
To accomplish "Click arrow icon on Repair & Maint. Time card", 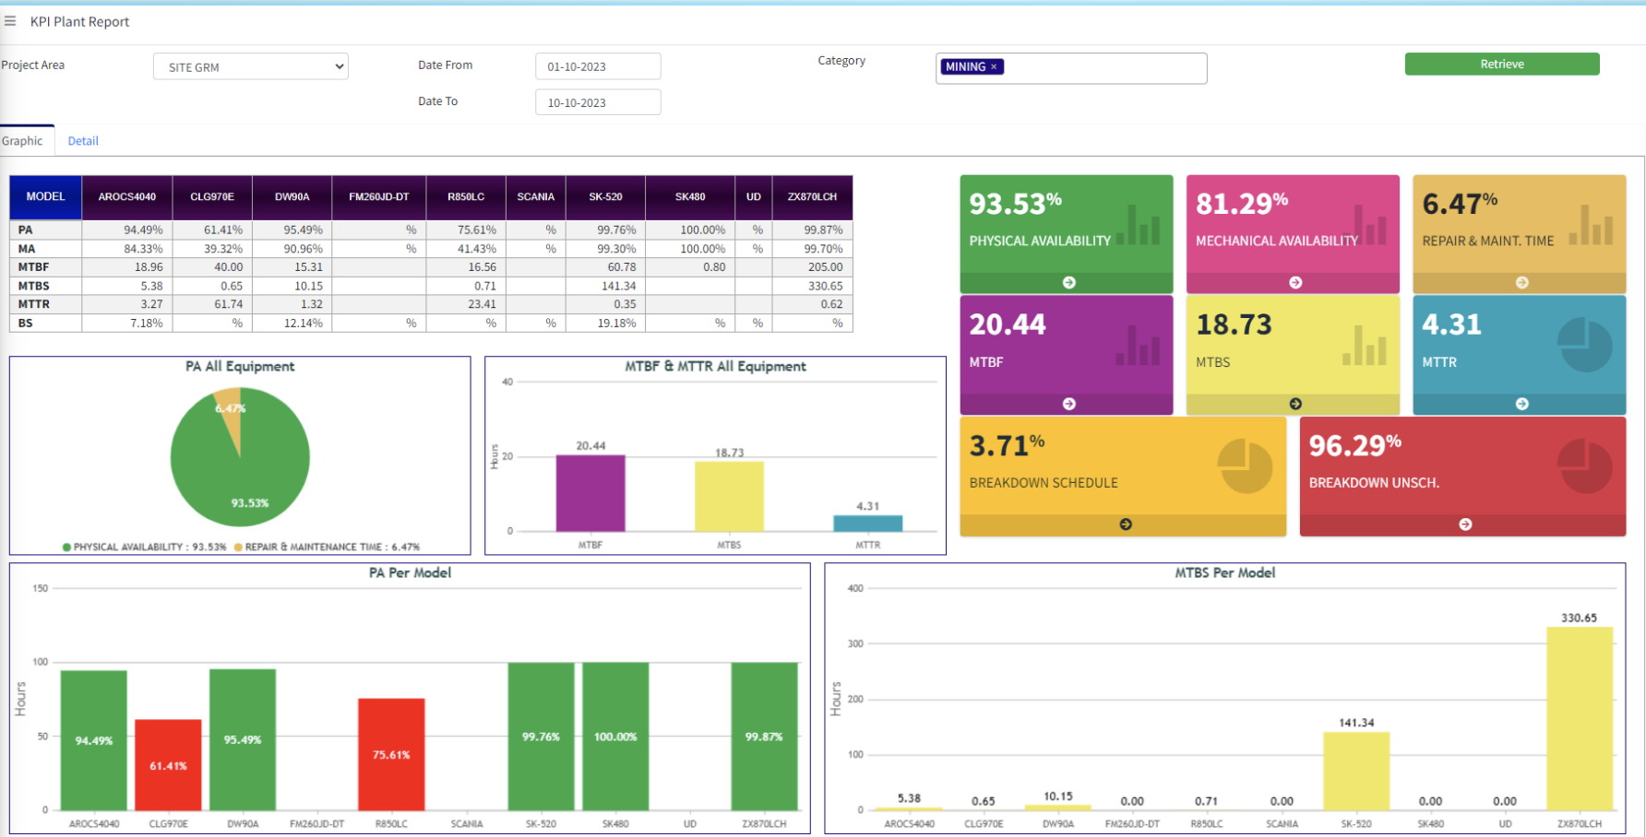I will pyautogui.click(x=1521, y=282).
